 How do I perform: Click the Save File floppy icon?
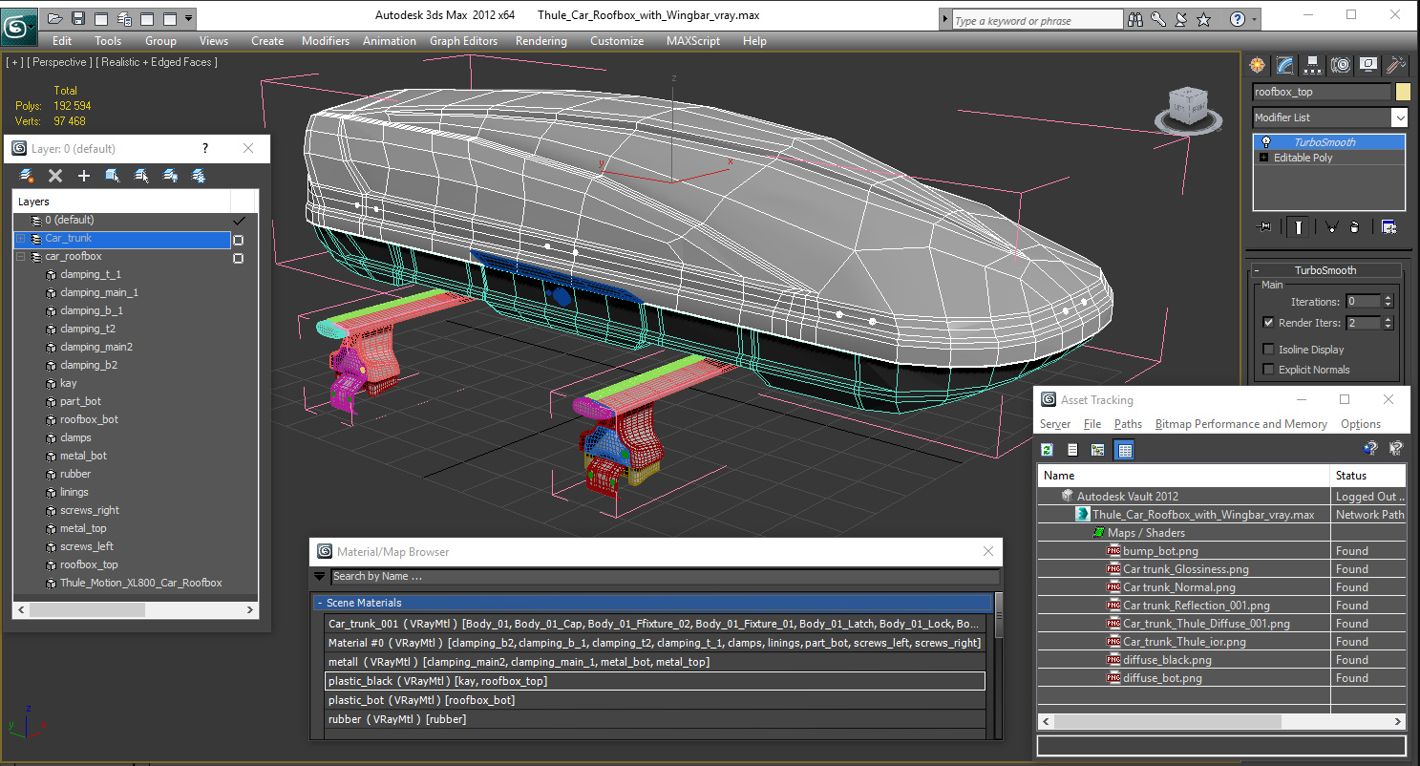(x=78, y=18)
